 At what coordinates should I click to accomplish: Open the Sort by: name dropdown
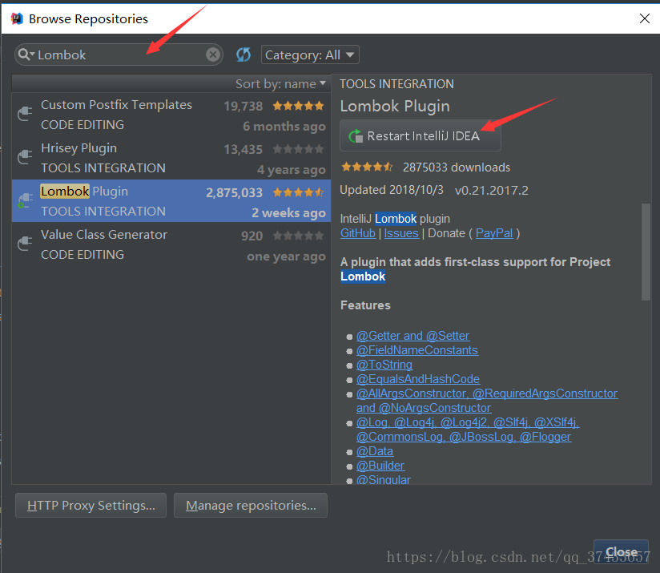pos(281,83)
